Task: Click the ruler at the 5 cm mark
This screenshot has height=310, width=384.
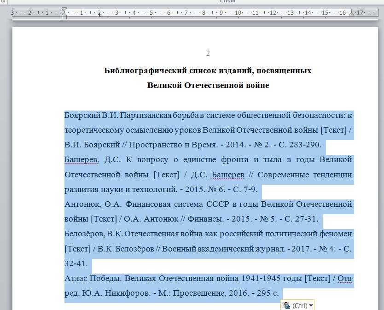Action: 151,13
